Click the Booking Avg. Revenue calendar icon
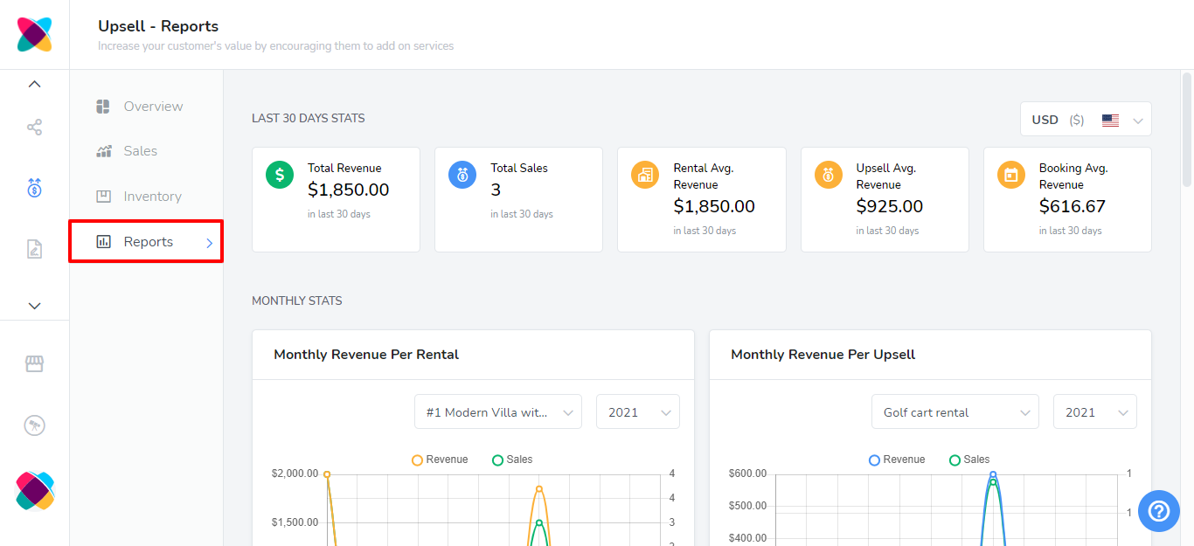The height and width of the screenshot is (546, 1194). (1011, 175)
